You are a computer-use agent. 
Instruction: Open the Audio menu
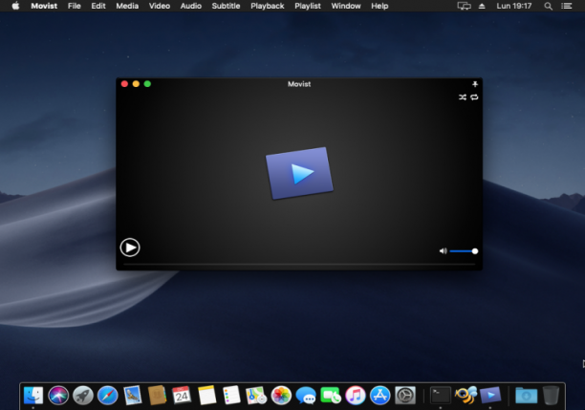click(x=191, y=6)
